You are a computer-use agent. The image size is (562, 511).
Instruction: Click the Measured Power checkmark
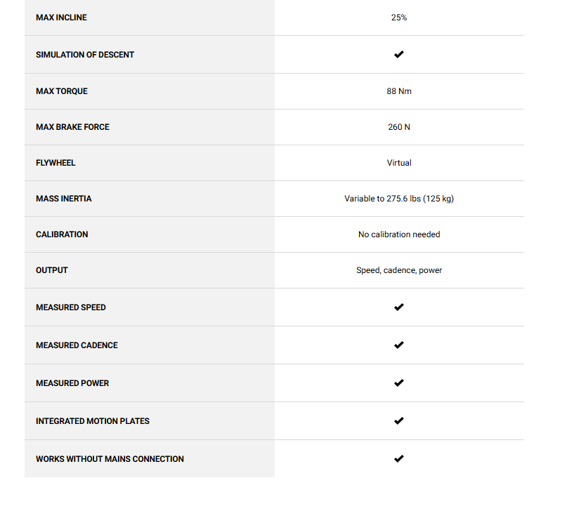point(399,383)
